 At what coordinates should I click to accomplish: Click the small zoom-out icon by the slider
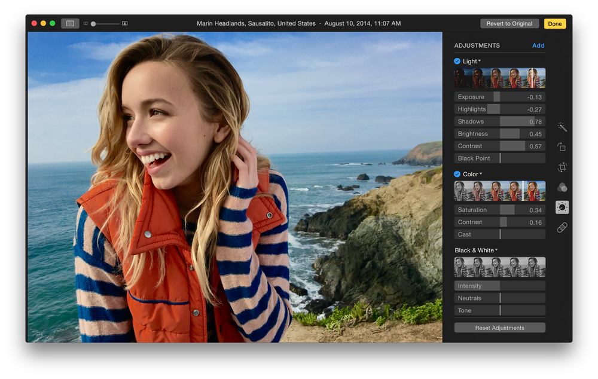[x=86, y=23]
